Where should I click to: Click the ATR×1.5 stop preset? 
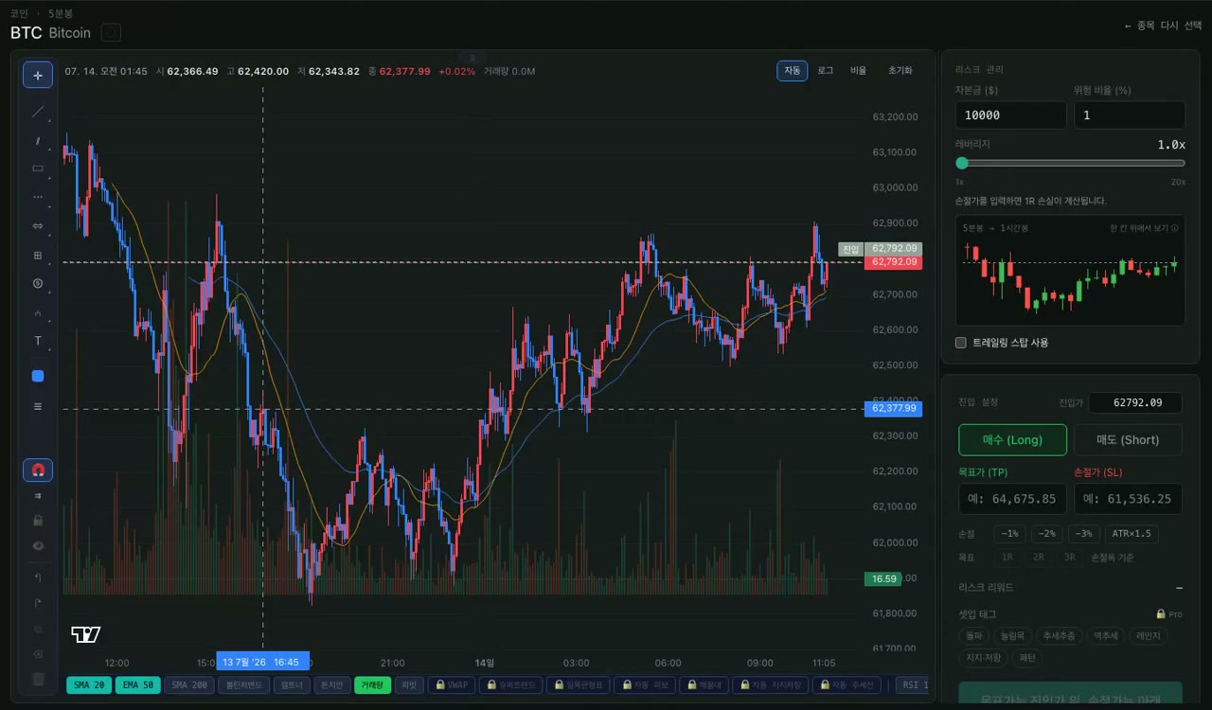click(1132, 534)
